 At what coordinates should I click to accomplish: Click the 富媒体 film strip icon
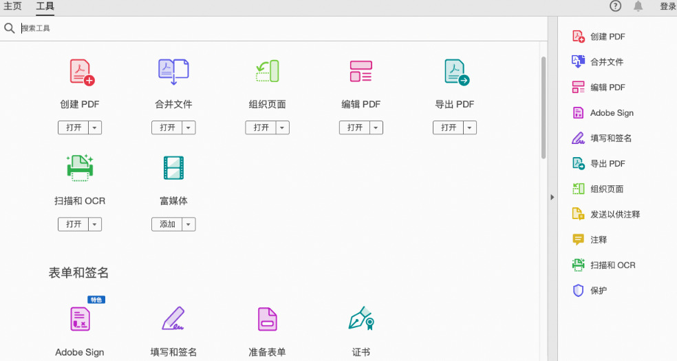[x=173, y=167]
